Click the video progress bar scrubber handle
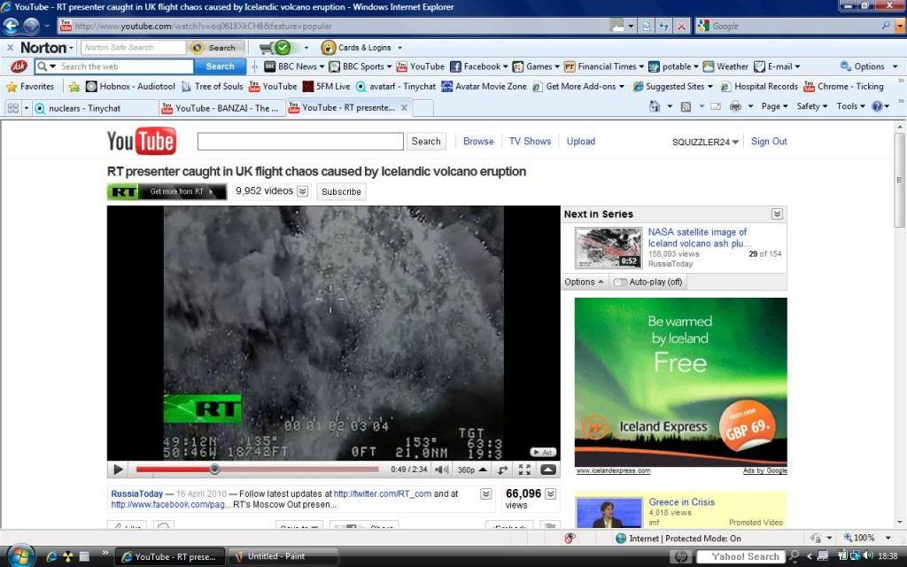 coord(214,470)
